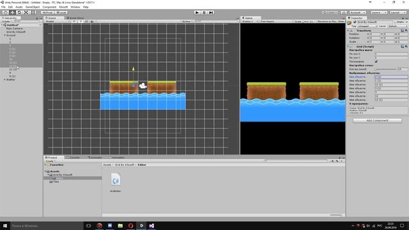Toggle Local/Global handle rotation button
409x230 pixels.
pos(61,13)
